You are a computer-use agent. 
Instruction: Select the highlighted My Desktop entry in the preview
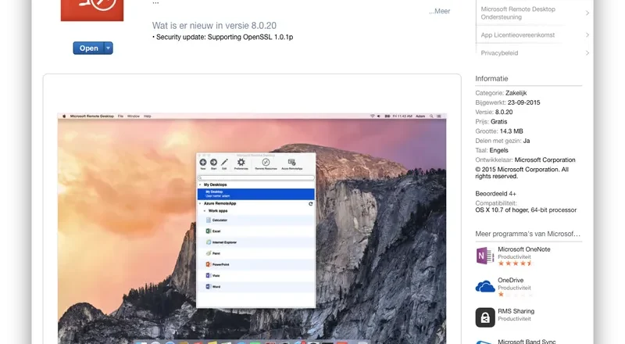click(255, 194)
